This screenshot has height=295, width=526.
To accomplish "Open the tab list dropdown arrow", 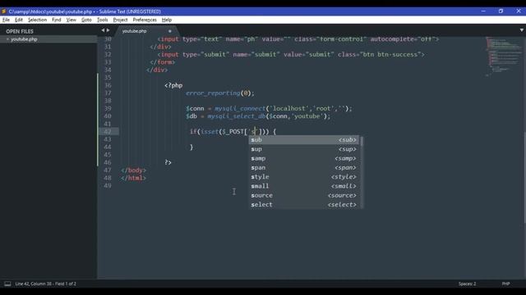I will 522,30.
